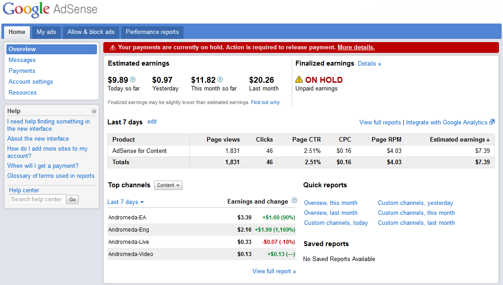Open Overview, this month quick report
503x285 pixels.
pos(331,203)
